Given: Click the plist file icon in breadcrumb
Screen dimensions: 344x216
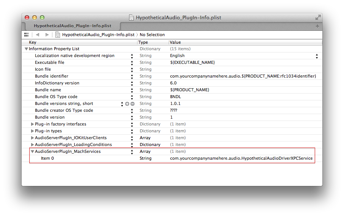Looking at the screenshot, I should 58,35.
